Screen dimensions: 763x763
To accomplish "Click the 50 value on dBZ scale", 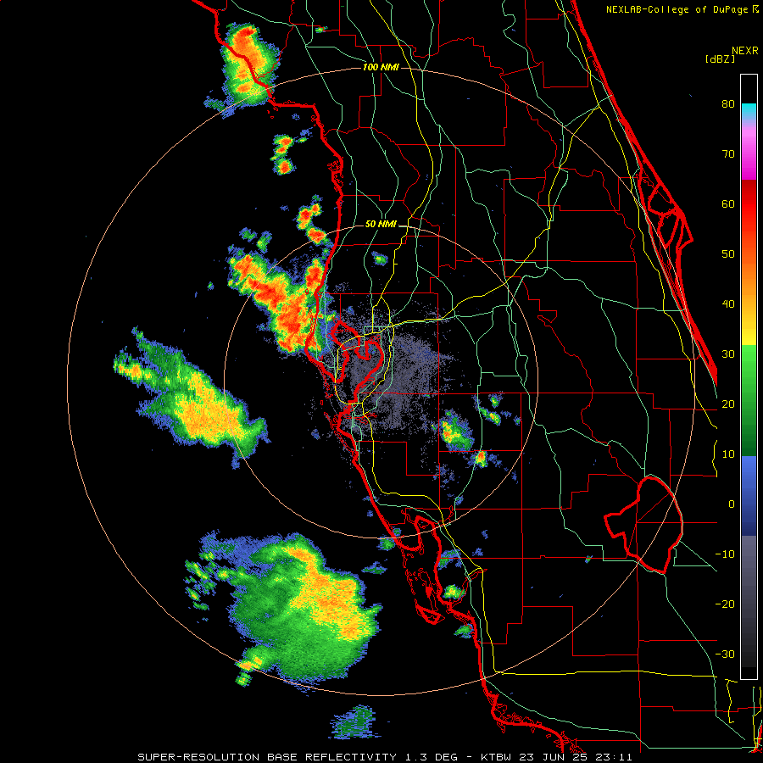I will [x=728, y=254].
